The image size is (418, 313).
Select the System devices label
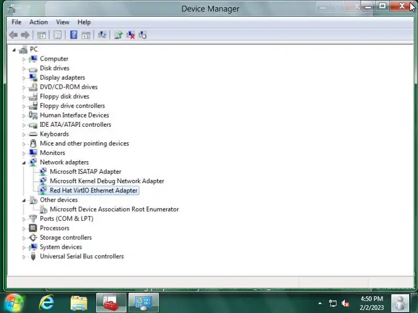[x=61, y=247]
